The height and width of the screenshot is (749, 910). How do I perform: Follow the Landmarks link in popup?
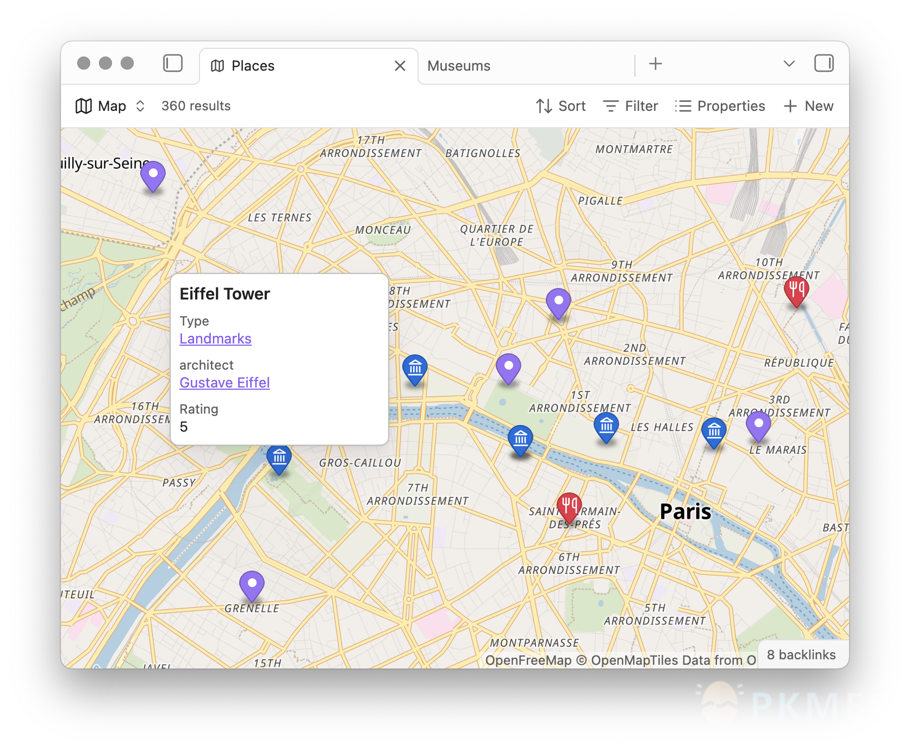[215, 339]
